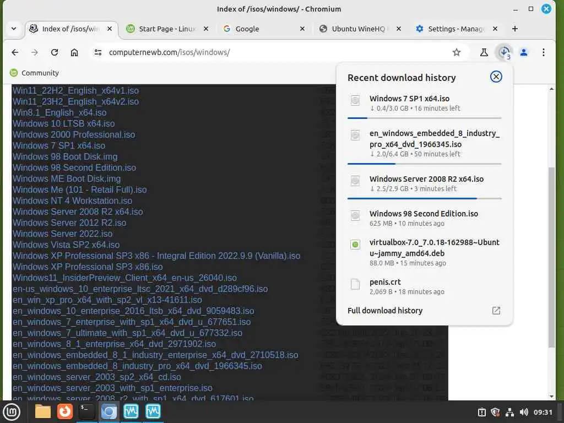Screen dimensions: 564x423
Task: Open network connections tray icon
Action: pyautogui.click(x=509, y=412)
